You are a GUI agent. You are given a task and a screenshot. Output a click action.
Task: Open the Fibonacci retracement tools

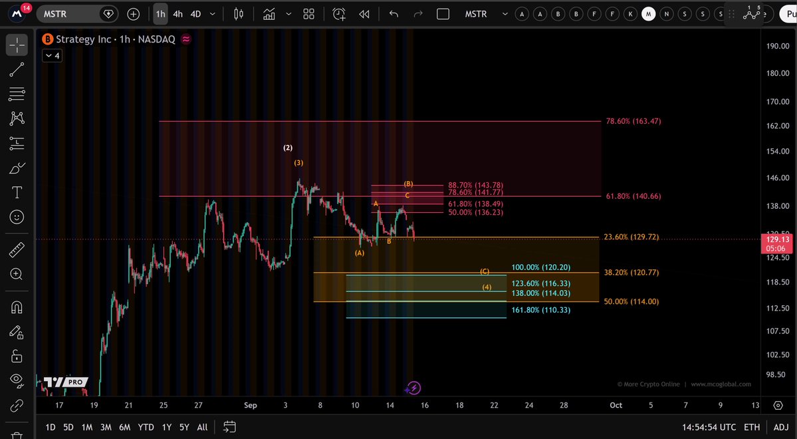[x=17, y=94]
